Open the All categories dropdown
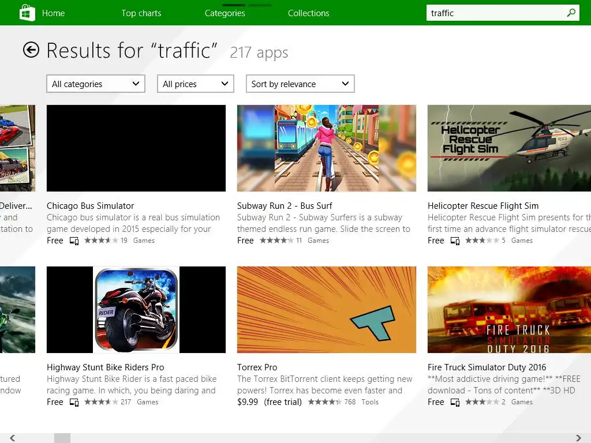 pyautogui.click(x=96, y=84)
